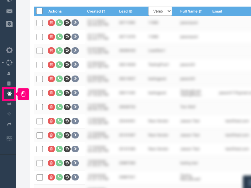251x188 pixels.
Task: Call the lead in the tenth row
Action: pyautogui.click(x=59, y=149)
